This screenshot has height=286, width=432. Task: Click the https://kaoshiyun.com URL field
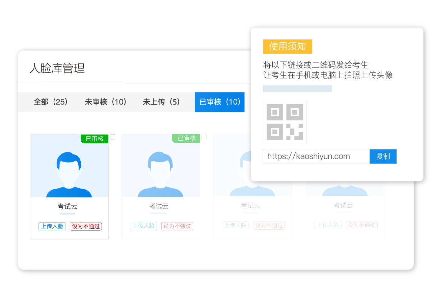316,156
